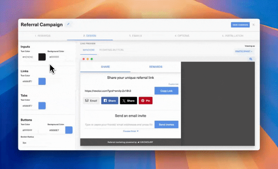Viewport: 278px width, 169px height.
Task: Click the Links text color hex field
Action: point(29,81)
